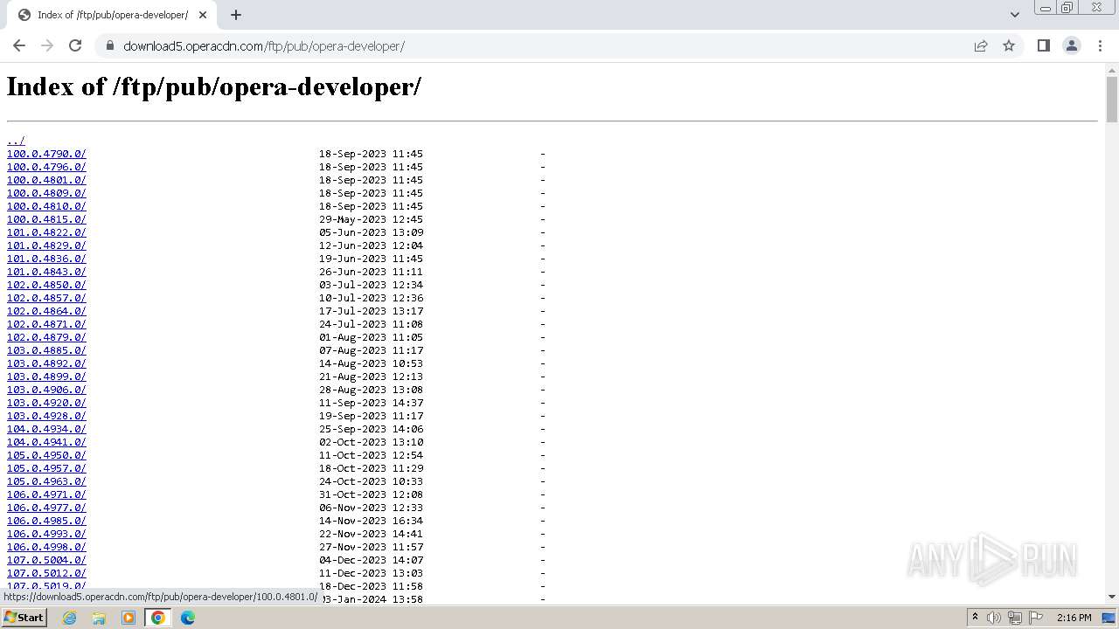Toggle the browser side panel
The image size is (1119, 629).
[1043, 45]
